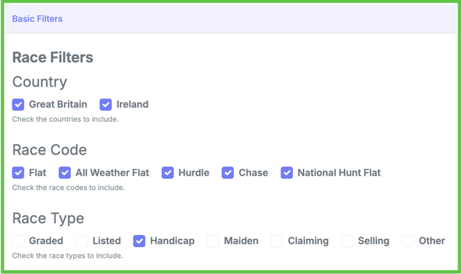The image size is (461, 274).
Task: Tick the Other race type checkbox
Action: point(408,241)
